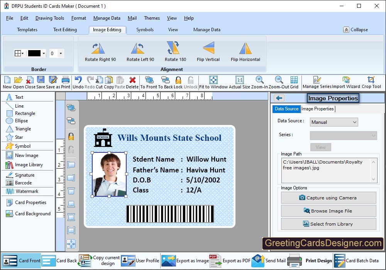Switch to the Templates ribbon tab
Image resolution: width=386 pixels, height=270 pixels.
tap(27, 30)
